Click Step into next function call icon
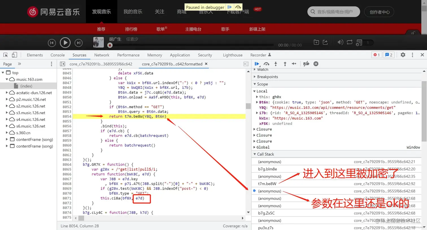Viewport: 427px width, 230px height. pos(276,64)
